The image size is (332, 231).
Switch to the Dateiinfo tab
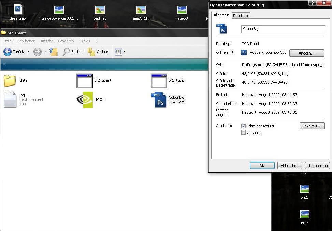click(x=241, y=15)
